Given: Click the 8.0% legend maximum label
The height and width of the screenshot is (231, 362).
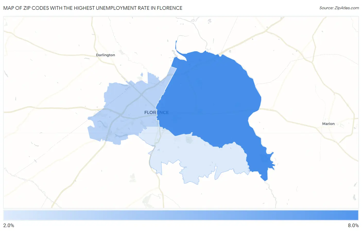Looking at the screenshot, I should click(353, 225).
